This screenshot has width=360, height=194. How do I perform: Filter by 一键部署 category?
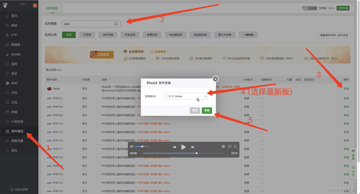(x=248, y=35)
